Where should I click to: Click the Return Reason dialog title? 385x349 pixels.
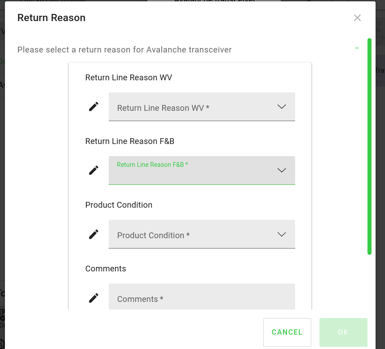(x=51, y=18)
